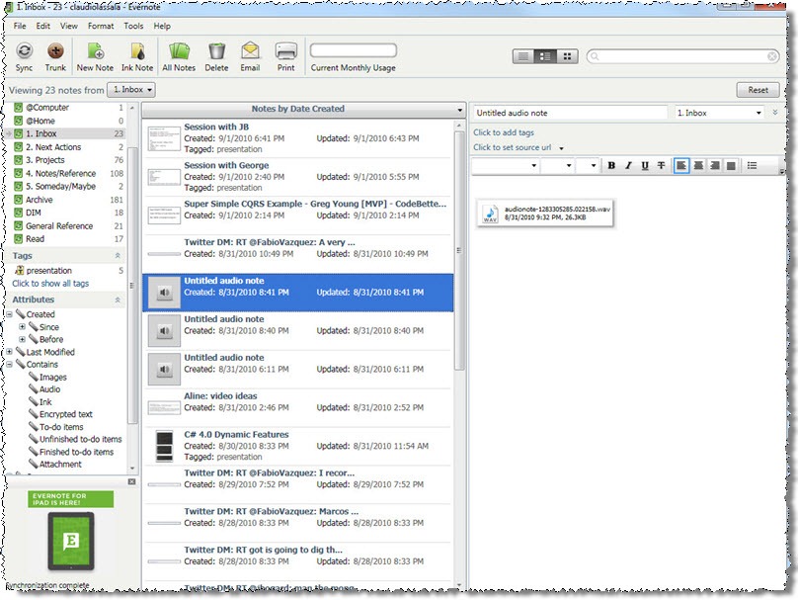Image resolution: width=798 pixels, height=600 pixels.
Task: Click the presentation tag
Action: tap(48, 271)
